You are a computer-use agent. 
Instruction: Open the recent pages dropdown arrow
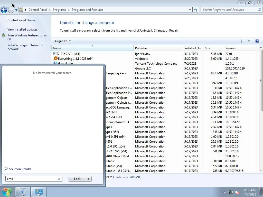point(16,10)
